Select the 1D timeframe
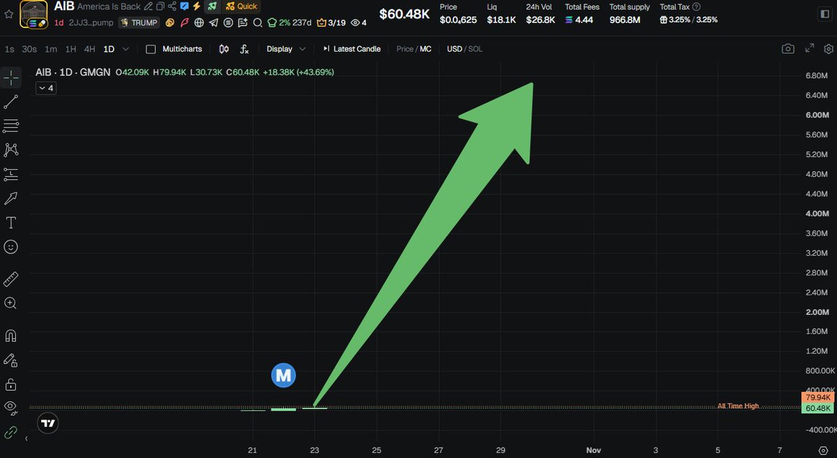This screenshot has height=458, width=837. [x=109, y=49]
